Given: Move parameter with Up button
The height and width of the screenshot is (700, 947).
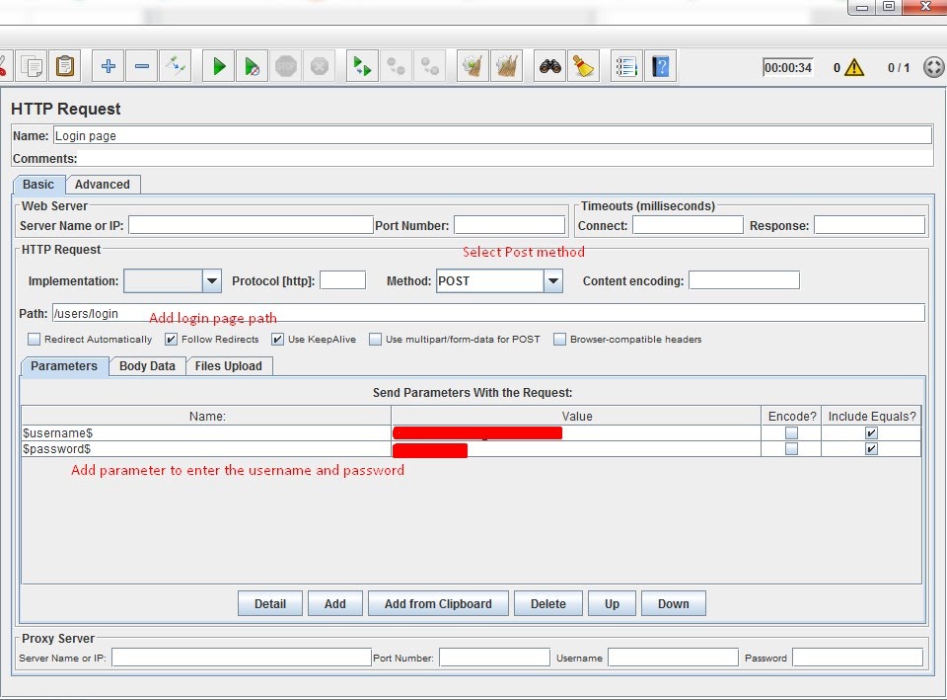Looking at the screenshot, I should tap(612, 603).
